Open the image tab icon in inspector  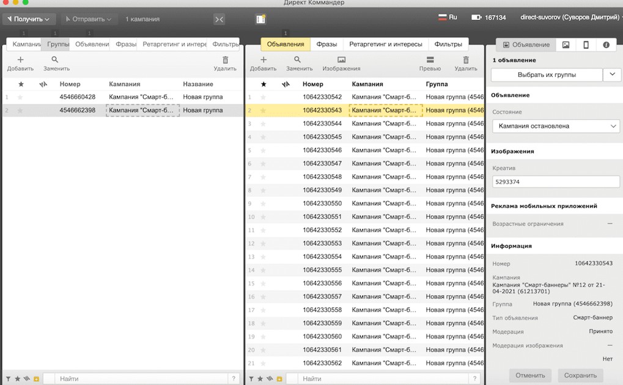(566, 45)
